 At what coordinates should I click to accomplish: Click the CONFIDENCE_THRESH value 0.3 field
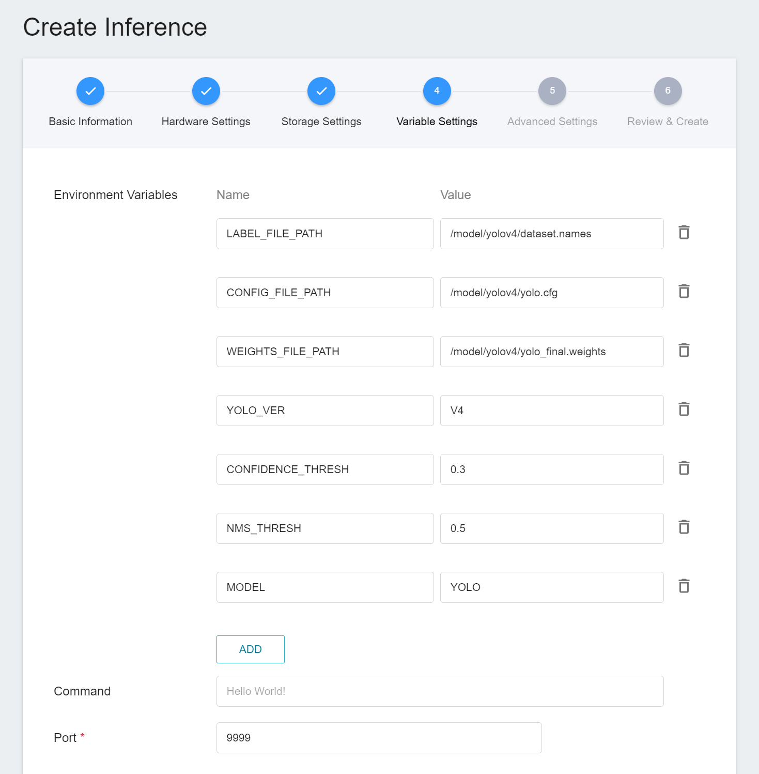pos(552,469)
